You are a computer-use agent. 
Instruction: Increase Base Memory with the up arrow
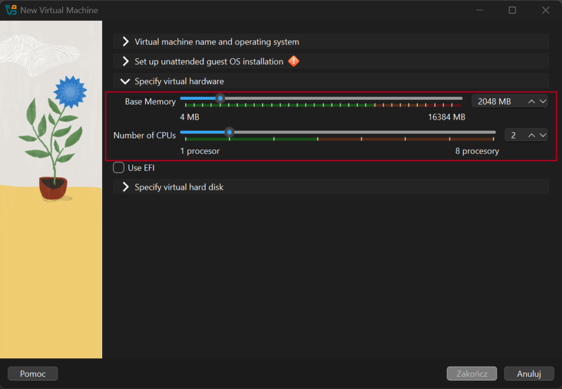pyautogui.click(x=531, y=102)
